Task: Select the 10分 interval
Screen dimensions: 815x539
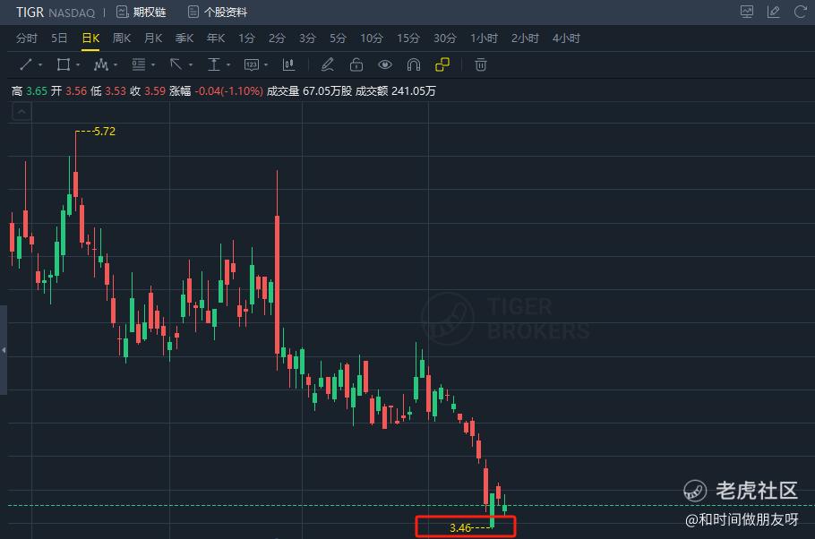Action: click(x=372, y=38)
